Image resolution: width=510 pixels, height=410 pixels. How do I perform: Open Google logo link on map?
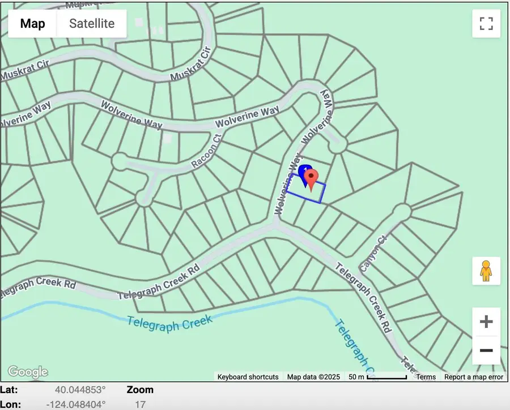(x=28, y=371)
